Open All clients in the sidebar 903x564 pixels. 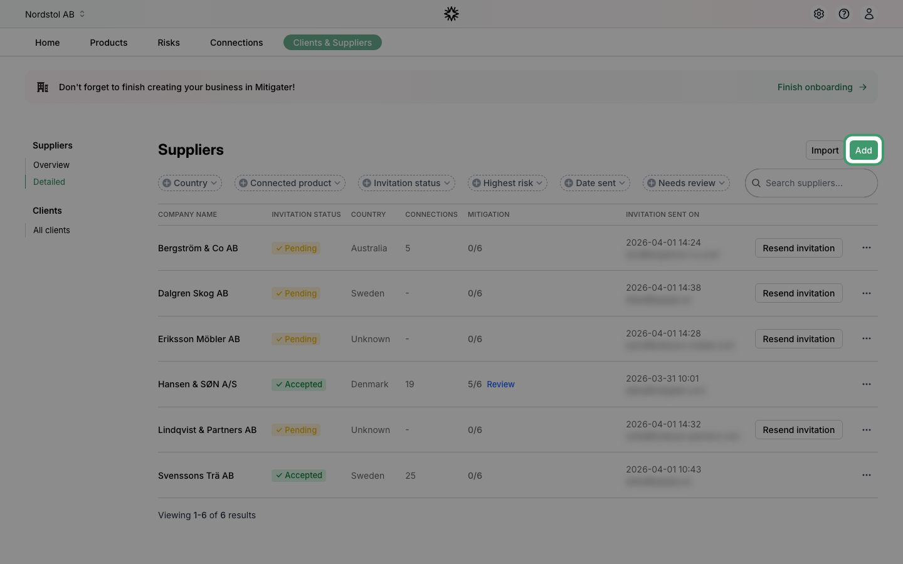point(51,230)
